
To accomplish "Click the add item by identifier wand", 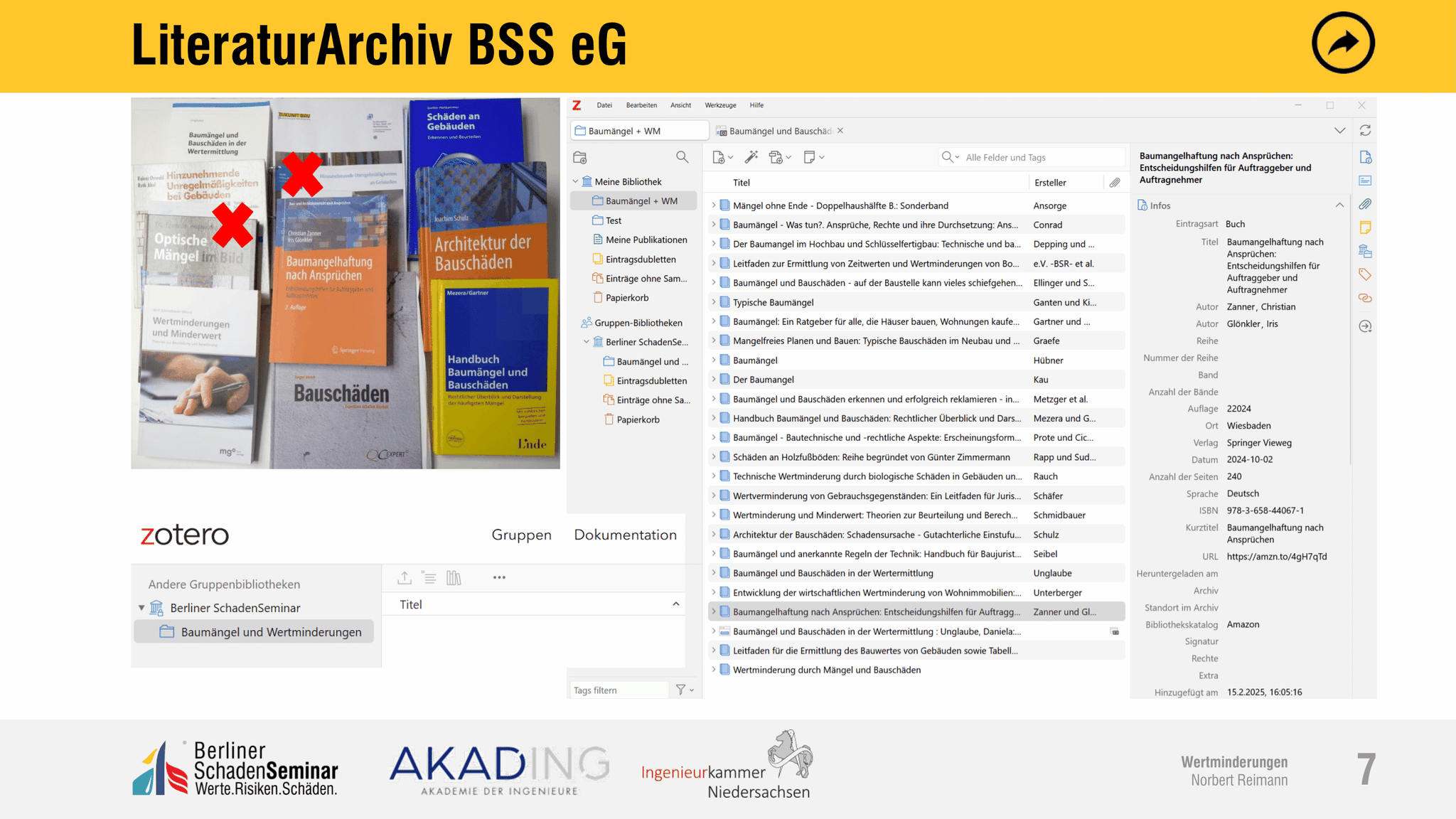I will click(x=751, y=157).
